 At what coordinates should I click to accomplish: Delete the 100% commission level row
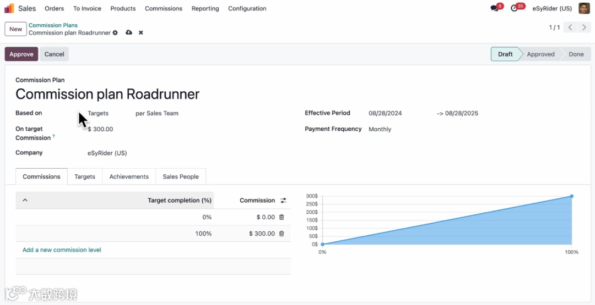282,234
